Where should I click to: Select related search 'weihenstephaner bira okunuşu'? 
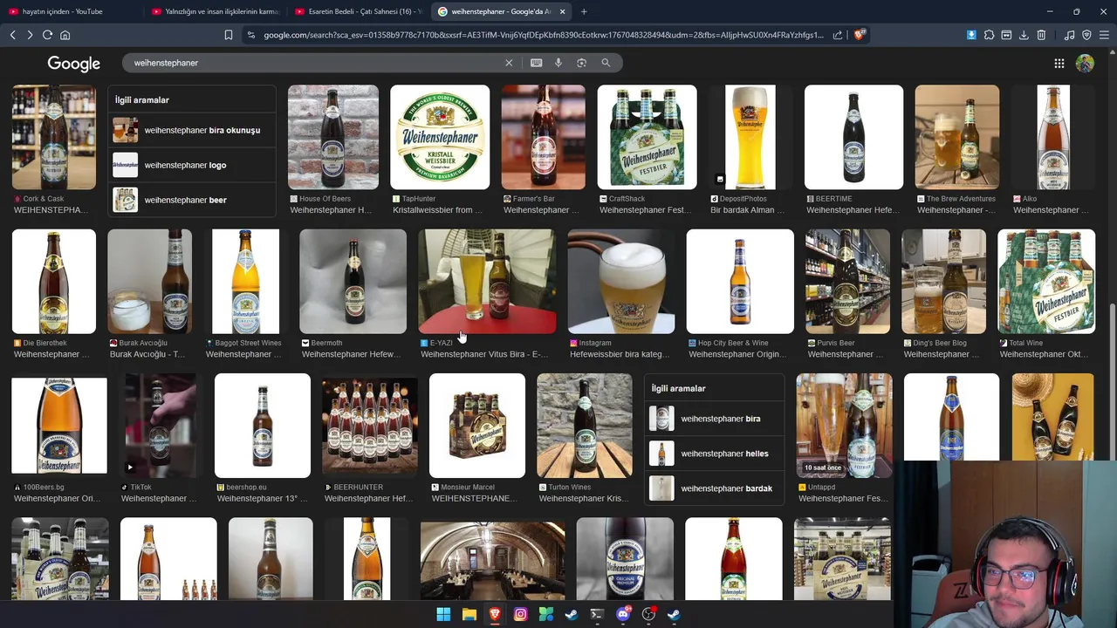(x=192, y=130)
